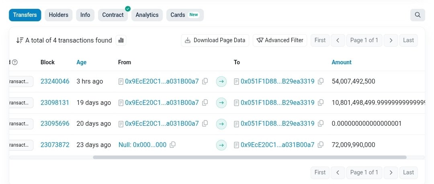Click the bottom First page button
Viewport: 434px width, 184px height.
coord(320,172)
